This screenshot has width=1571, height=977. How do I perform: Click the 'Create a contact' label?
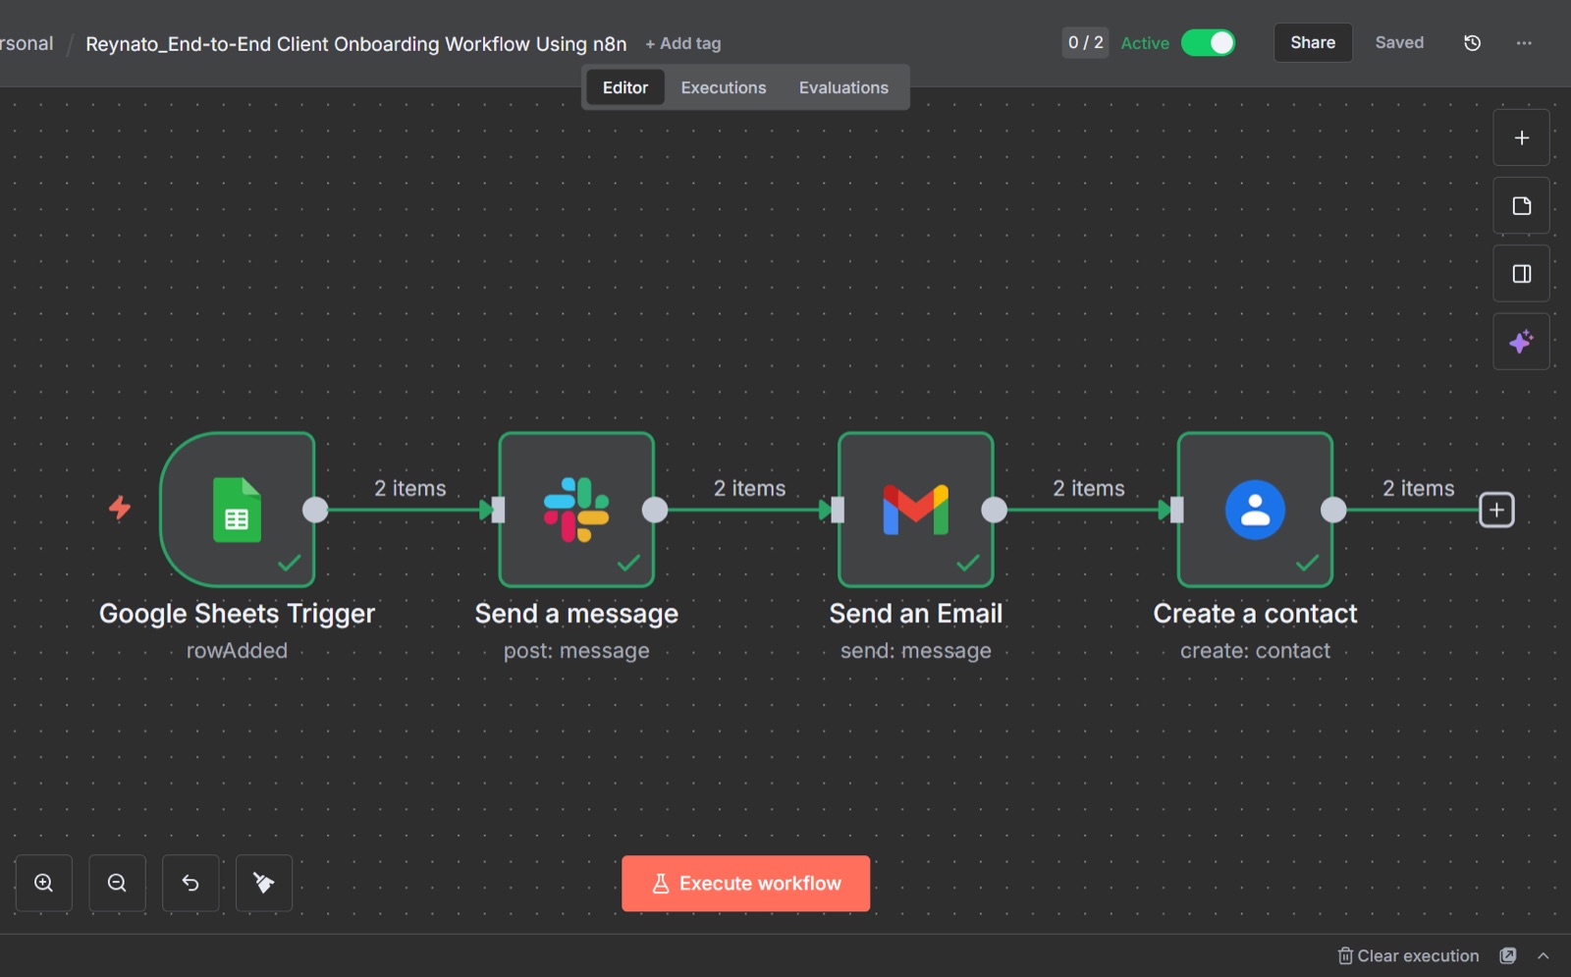(x=1255, y=614)
